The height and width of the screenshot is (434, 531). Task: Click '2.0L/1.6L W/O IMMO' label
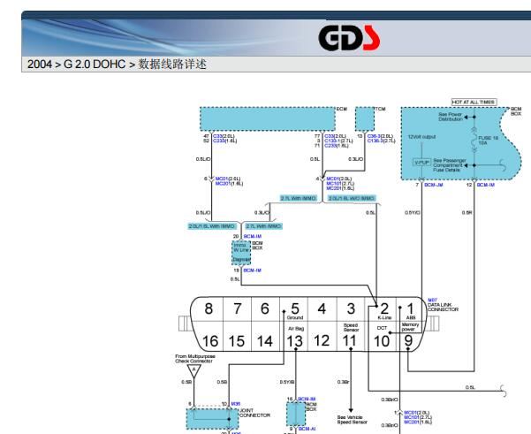352,198
